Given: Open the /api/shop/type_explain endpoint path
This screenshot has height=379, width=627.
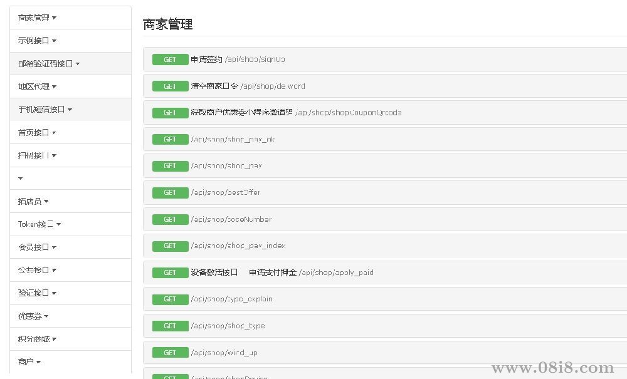Looking at the screenshot, I should pyautogui.click(x=231, y=299).
